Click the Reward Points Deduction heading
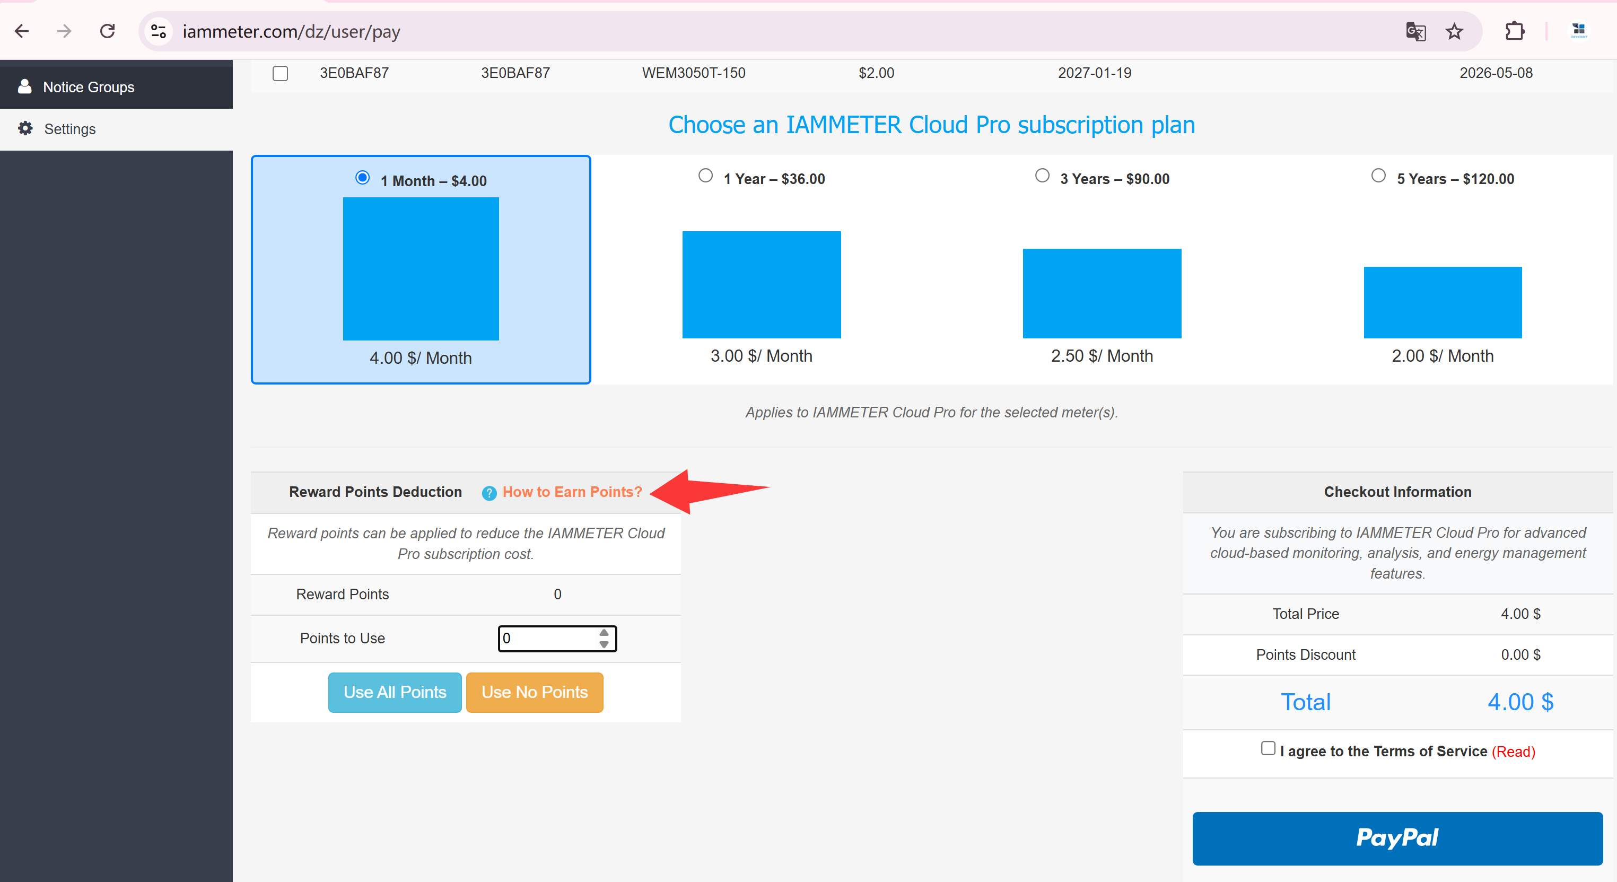Screen dimensions: 1617x882 tap(375, 492)
